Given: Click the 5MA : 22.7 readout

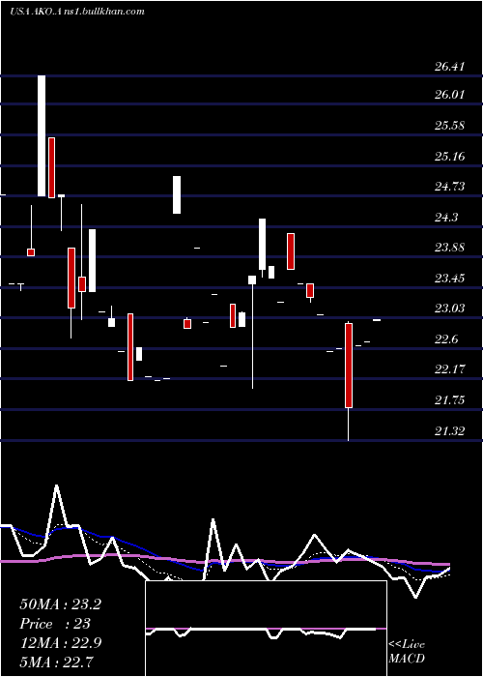Looking at the screenshot, I should [57, 662].
